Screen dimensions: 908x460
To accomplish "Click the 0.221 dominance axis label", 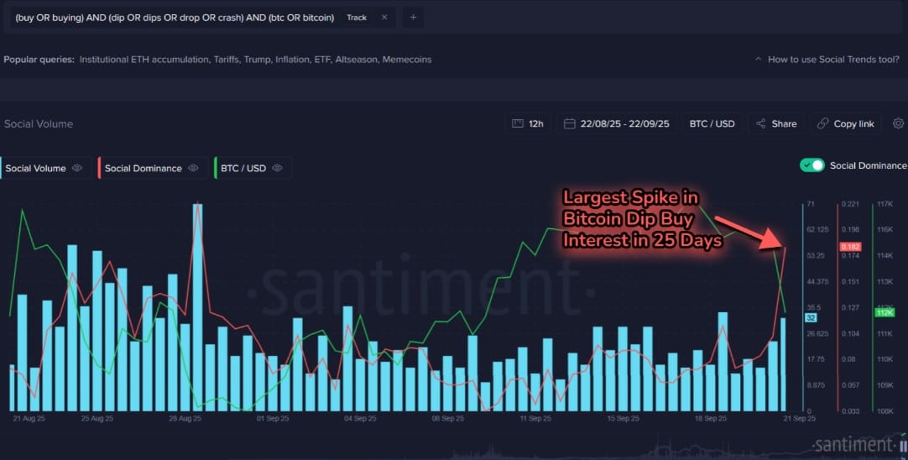I will tap(850, 204).
